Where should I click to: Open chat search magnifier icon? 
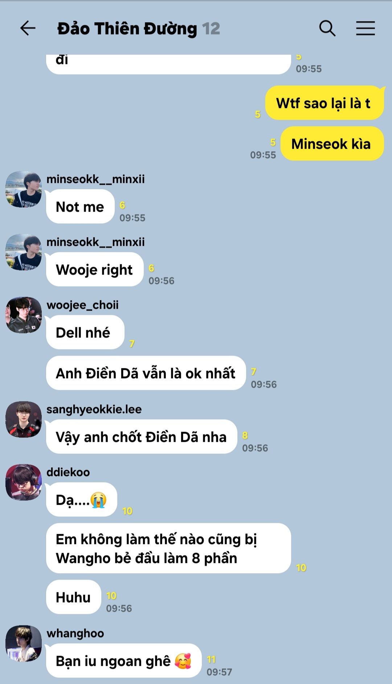327,28
